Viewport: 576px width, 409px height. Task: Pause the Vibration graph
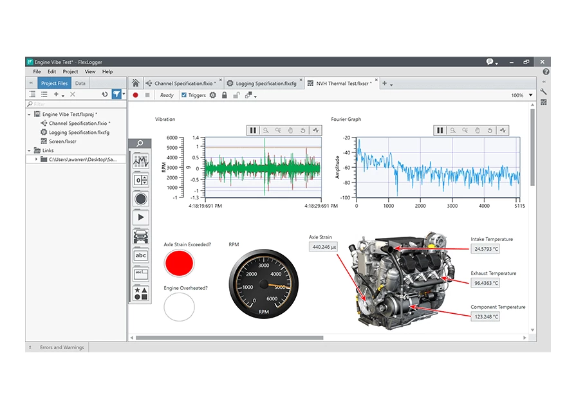point(253,130)
